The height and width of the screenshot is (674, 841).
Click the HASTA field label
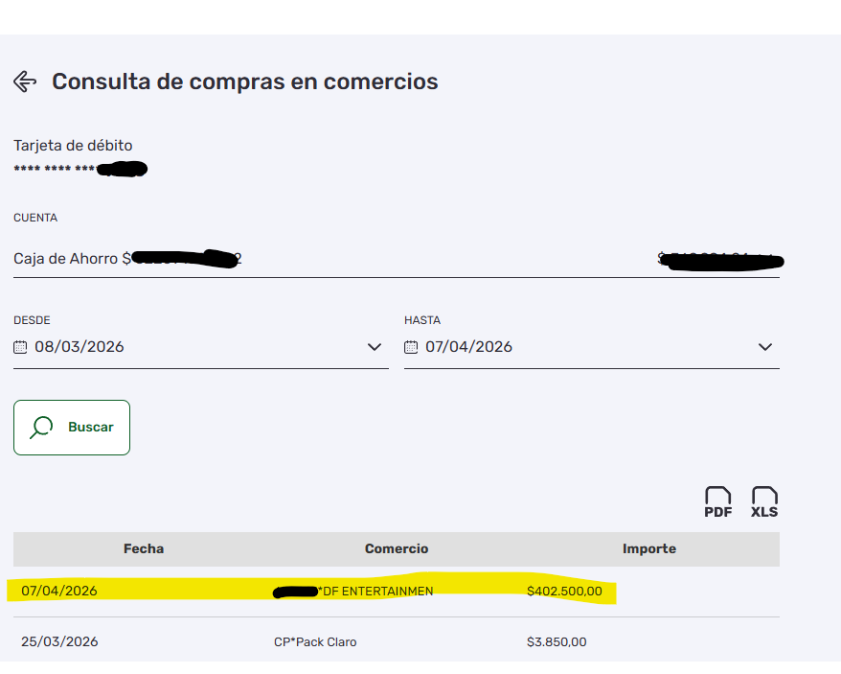(x=422, y=320)
